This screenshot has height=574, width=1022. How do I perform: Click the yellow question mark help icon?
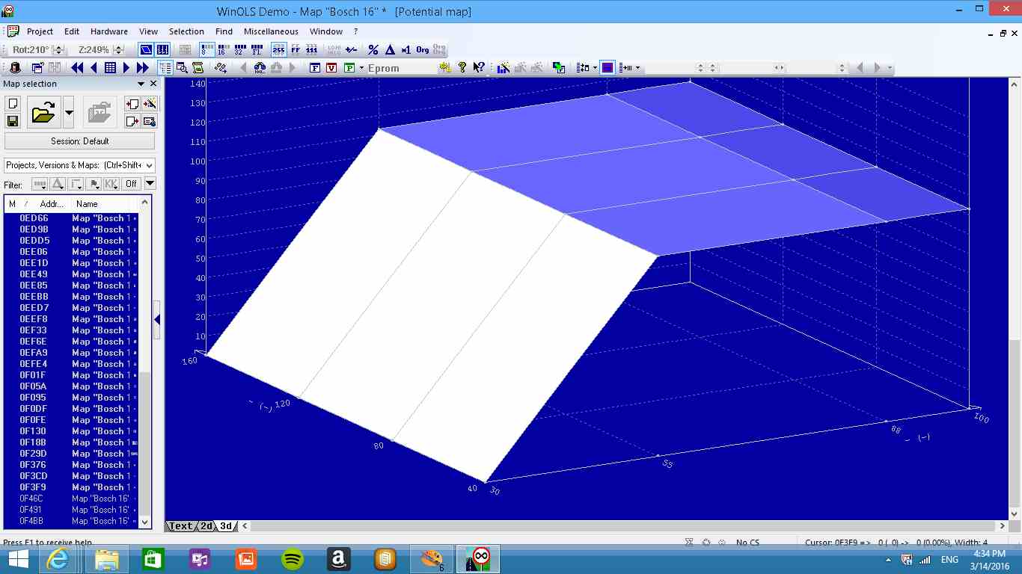click(x=462, y=68)
